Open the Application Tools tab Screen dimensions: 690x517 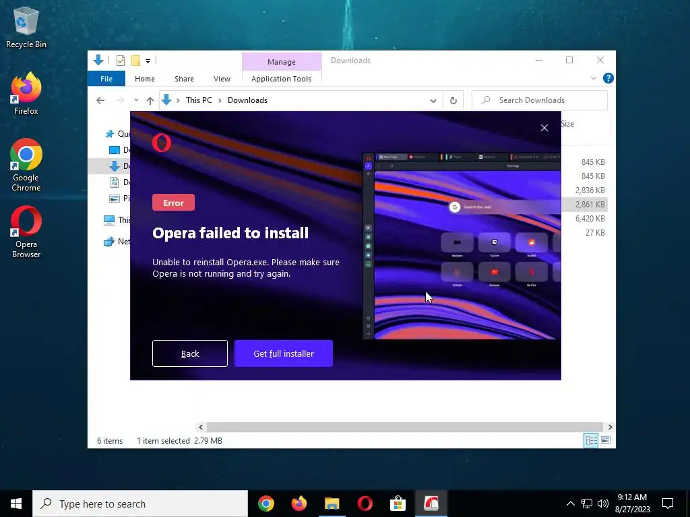(281, 79)
